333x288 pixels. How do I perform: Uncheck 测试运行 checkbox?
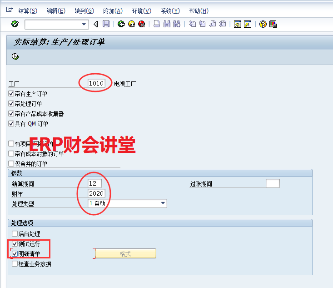pyautogui.click(x=15, y=244)
